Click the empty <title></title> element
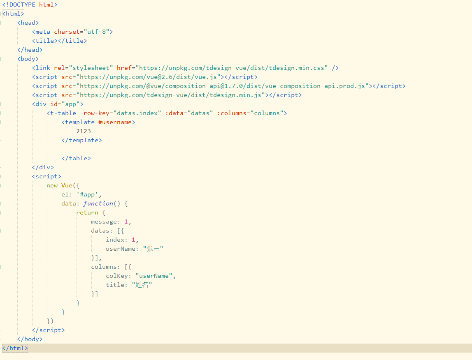The width and height of the screenshot is (472, 360). (59, 41)
